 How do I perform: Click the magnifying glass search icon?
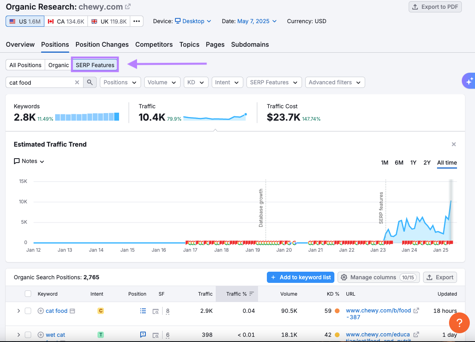tap(90, 82)
